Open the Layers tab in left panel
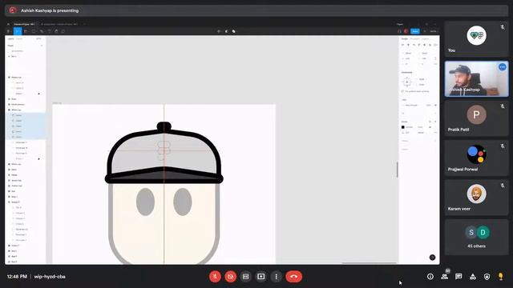Viewport: 513px width, 288px height. click(10, 39)
